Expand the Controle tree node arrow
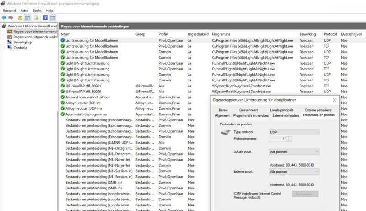 (4, 48)
